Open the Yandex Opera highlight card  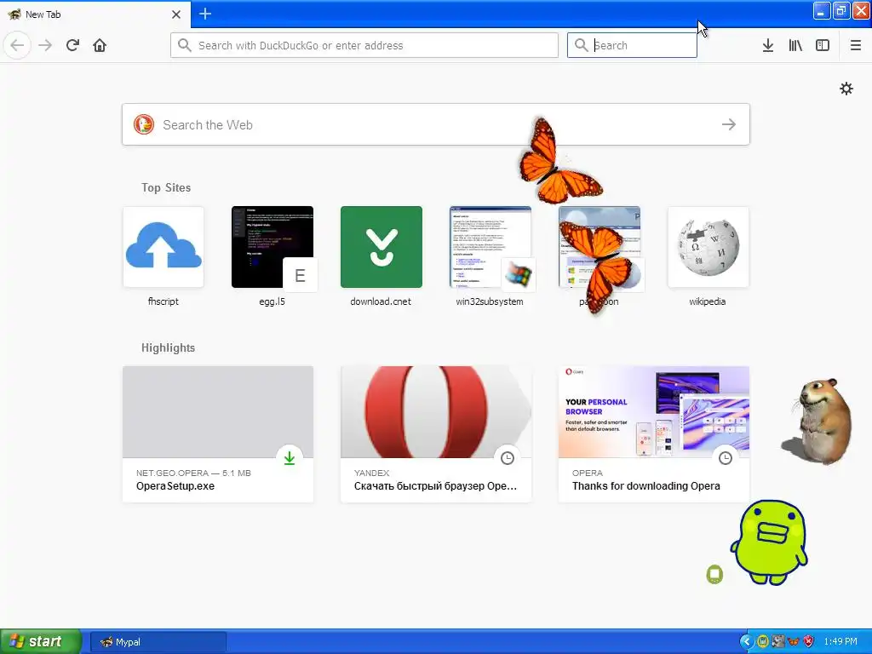[436, 434]
